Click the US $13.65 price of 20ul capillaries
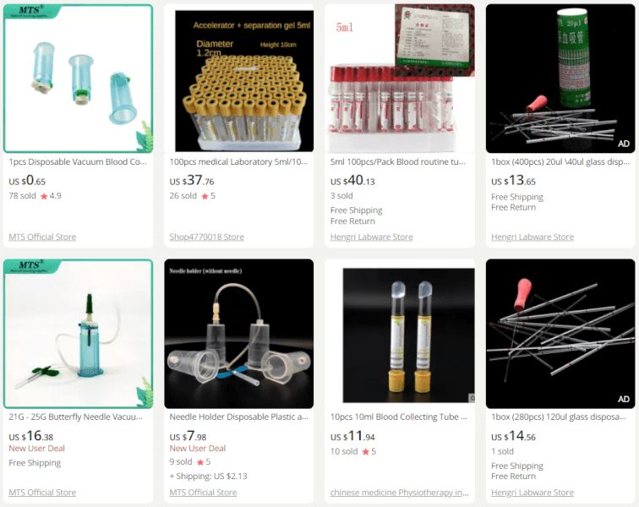The width and height of the screenshot is (639, 507). coord(513,180)
